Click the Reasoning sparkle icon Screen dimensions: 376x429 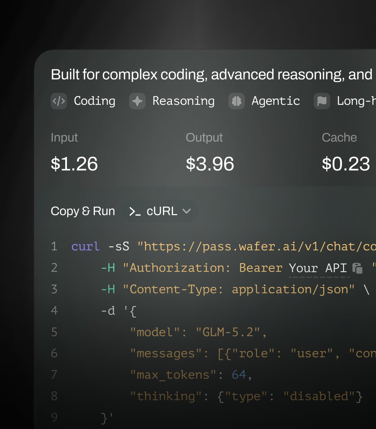coord(137,101)
